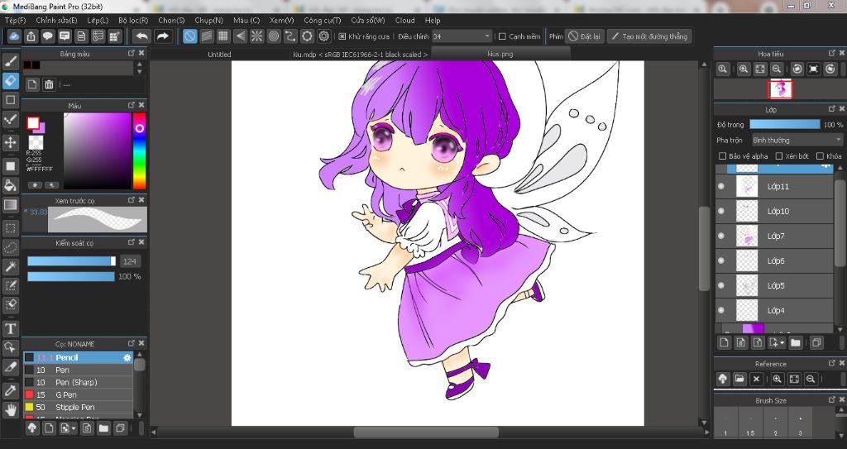This screenshot has width=847, height=449.
Task: Enable the concentric circle snap guide
Action: click(x=274, y=36)
